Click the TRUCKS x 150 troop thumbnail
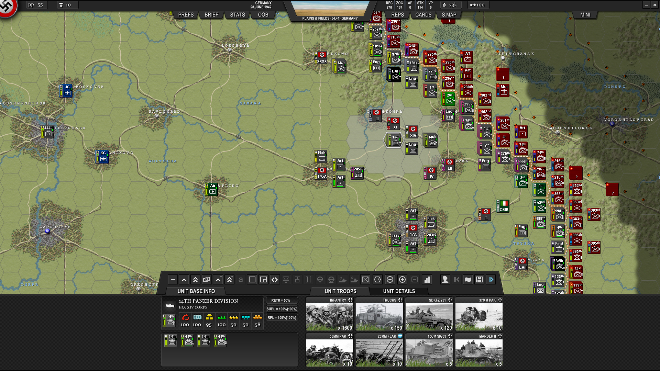This screenshot has width=660, height=371. pos(379,314)
